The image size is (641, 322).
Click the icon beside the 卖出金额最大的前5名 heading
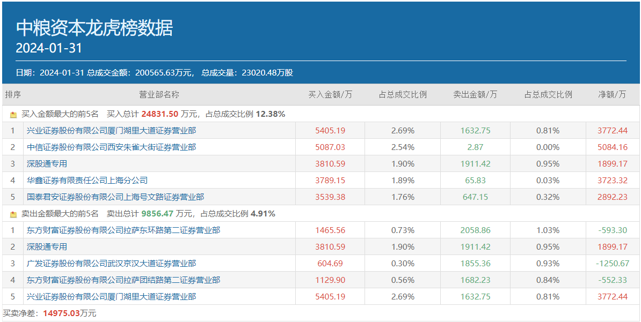(x=13, y=214)
